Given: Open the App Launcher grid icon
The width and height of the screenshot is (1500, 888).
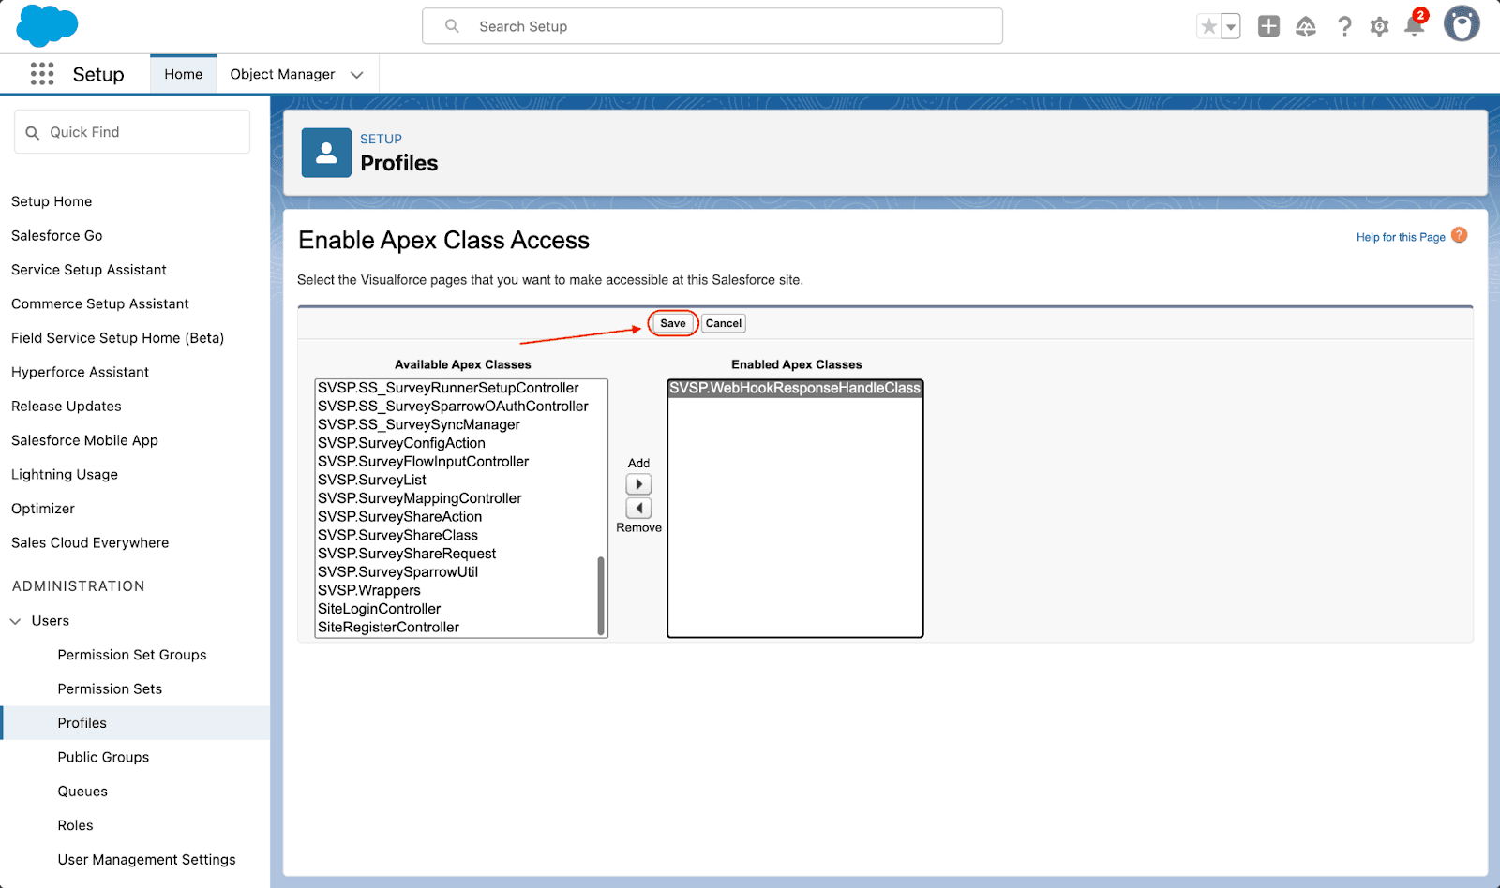Looking at the screenshot, I should [42, 74].
